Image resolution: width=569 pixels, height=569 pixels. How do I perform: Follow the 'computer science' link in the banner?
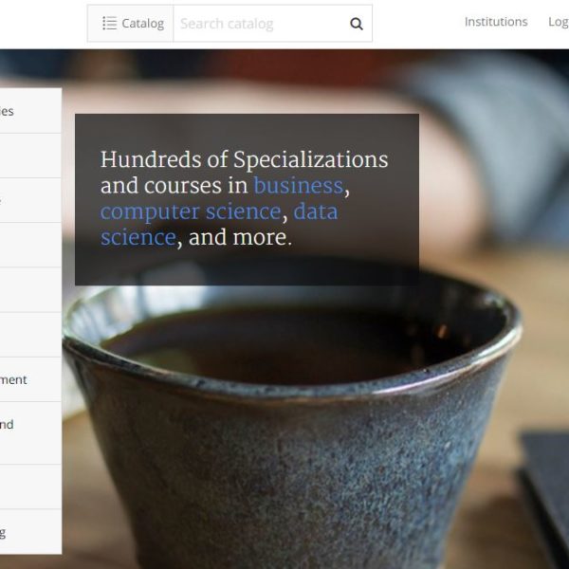tap(191, 211)
